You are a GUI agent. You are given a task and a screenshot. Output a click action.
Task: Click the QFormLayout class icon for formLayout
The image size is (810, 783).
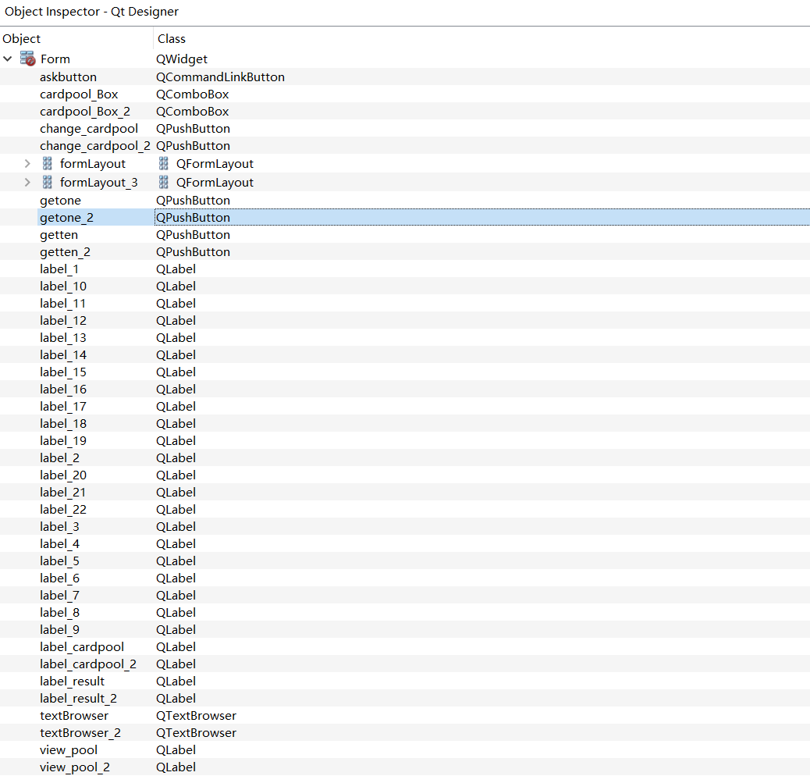point(163,164)
